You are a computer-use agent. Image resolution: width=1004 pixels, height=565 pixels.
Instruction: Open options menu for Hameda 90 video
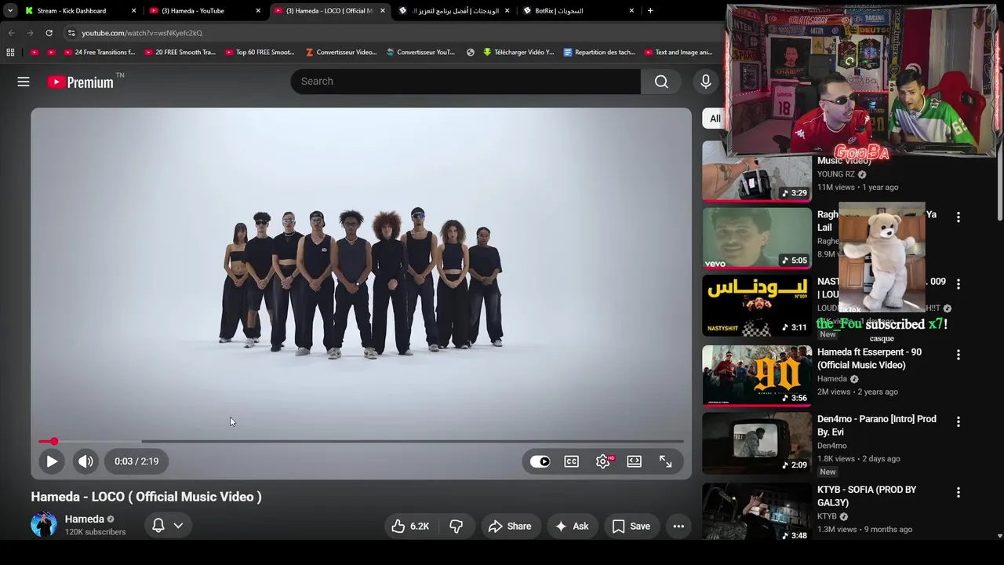958,355
